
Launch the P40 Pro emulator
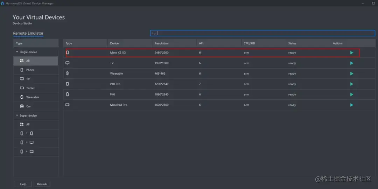click(352, 84)
